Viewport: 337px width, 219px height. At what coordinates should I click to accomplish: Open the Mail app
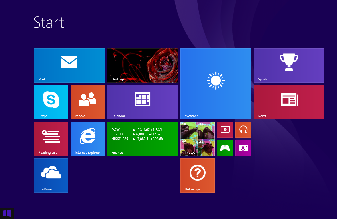(x=69, y=65)
